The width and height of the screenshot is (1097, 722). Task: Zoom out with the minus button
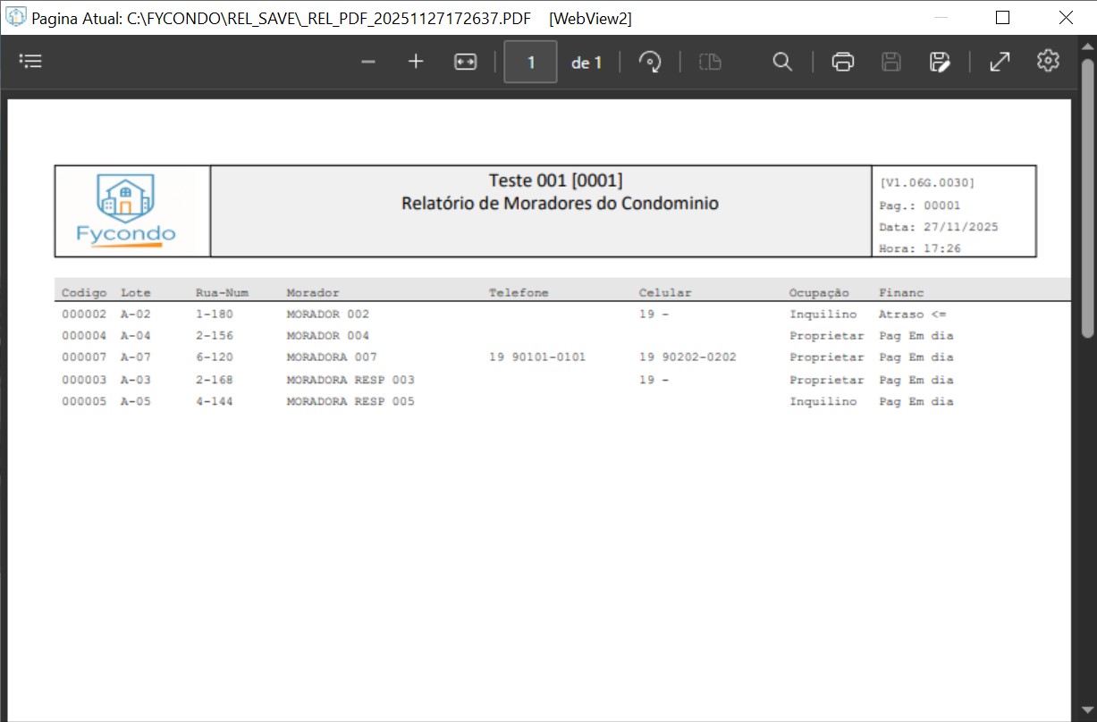[368, 62]
